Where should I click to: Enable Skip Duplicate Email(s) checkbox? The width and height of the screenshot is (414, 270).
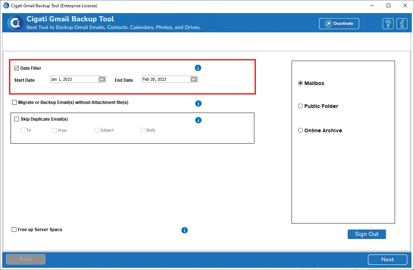click(17, 119)
